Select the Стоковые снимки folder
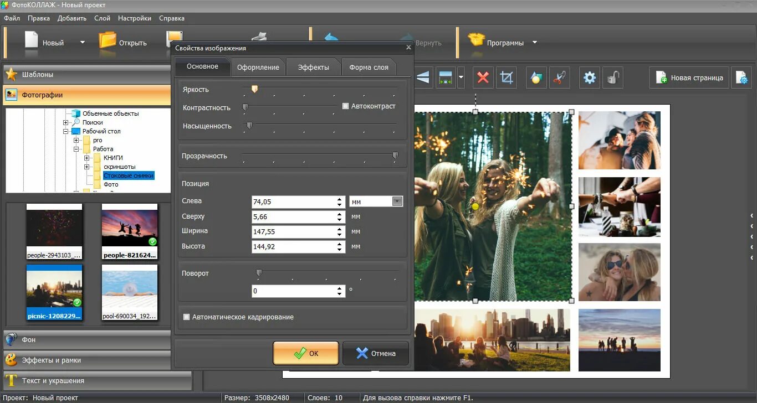The image size is (757, 403). pos(129,175)
